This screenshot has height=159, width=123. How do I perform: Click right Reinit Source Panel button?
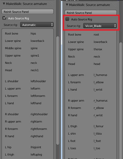pyautogui.click(x=91, y=13)
